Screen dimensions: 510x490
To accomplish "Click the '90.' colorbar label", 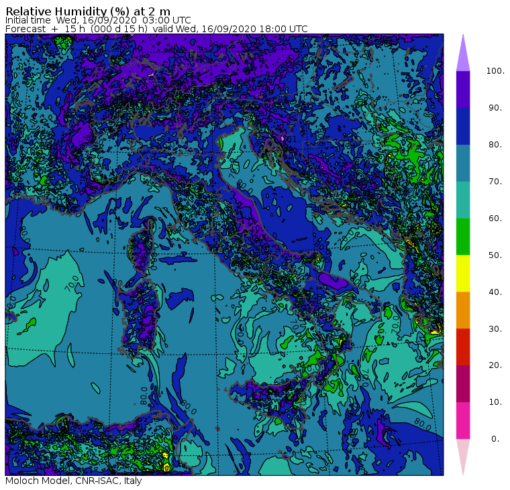I will (495, 108).
